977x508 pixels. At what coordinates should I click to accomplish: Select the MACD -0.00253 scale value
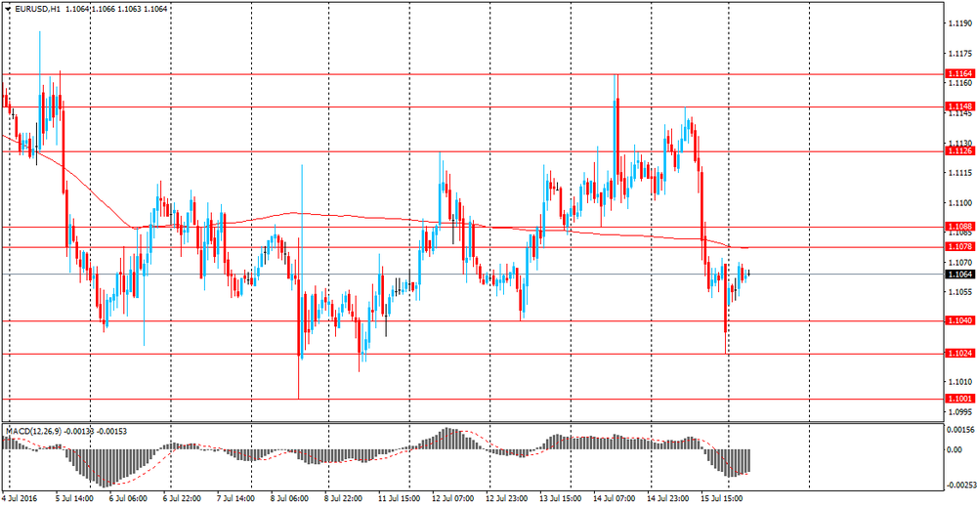click(959, 485)
